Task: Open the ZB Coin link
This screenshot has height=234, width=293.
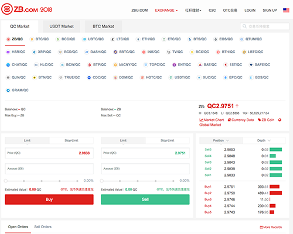Action: click(x=266, y=120)
